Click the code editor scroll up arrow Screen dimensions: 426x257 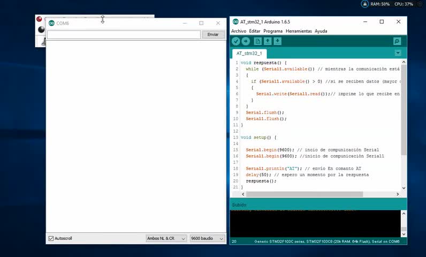(404, 62)
